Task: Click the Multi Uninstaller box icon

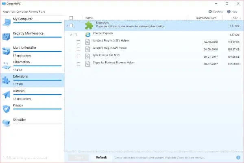Action: pyautogui.click(x=6, y=51)
